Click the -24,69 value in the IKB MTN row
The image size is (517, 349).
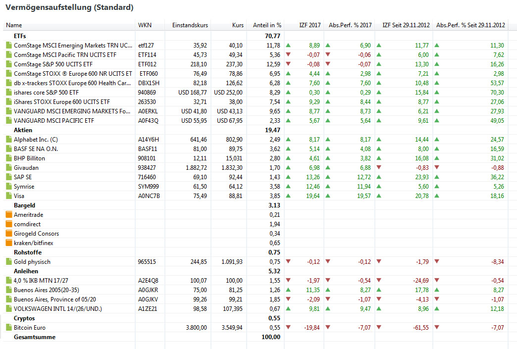[x=421, y=281]
